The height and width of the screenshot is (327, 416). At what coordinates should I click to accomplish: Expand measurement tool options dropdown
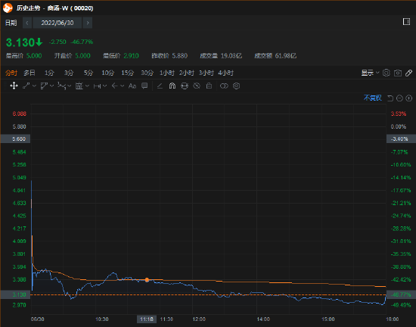tap(87, 86)
